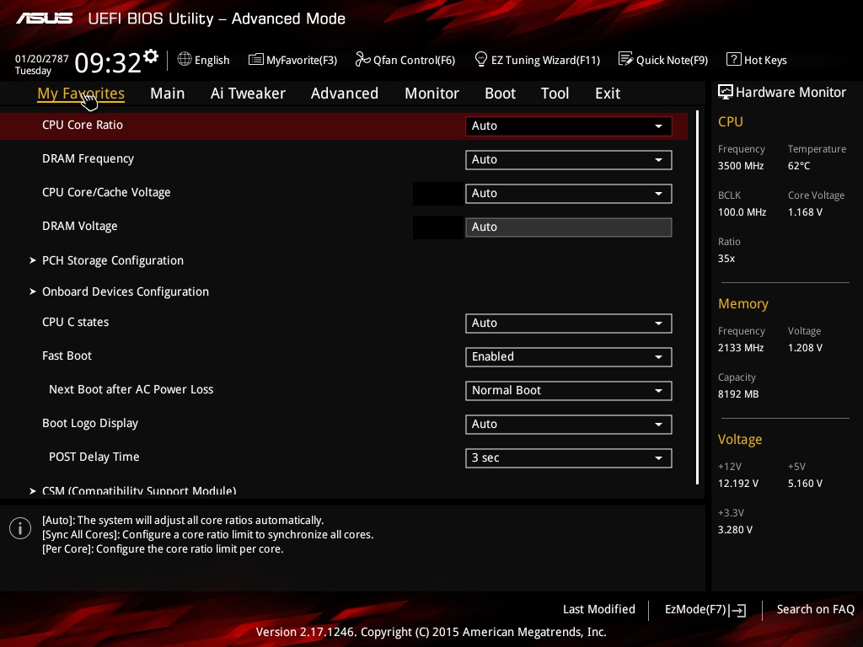The width and height of the screenshot is (863, 647).
Task: Open the DRAM Frequency dropdown
Action: point(569,160)
